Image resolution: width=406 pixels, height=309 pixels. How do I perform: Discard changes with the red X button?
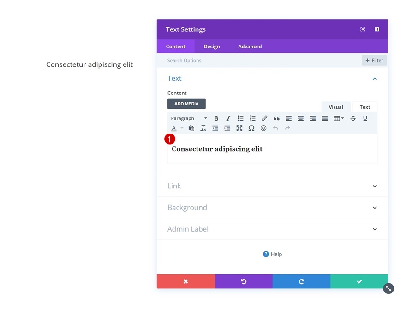(185, 281)
